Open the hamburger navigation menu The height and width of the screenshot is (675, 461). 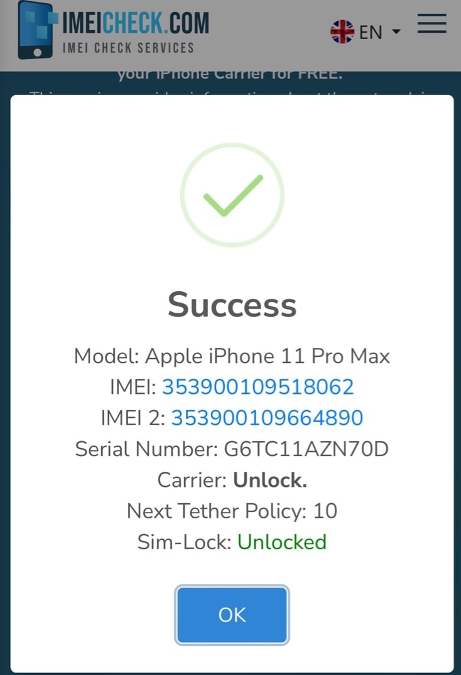(x=431, y=23)
